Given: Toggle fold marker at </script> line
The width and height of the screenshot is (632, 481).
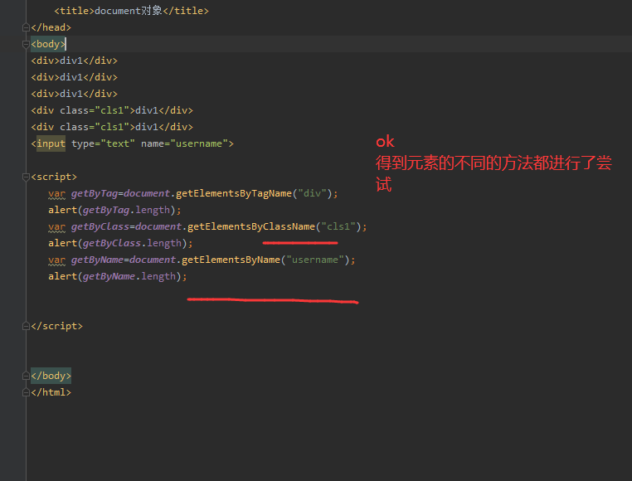Looking at the screenshot, I should (26, 326).
